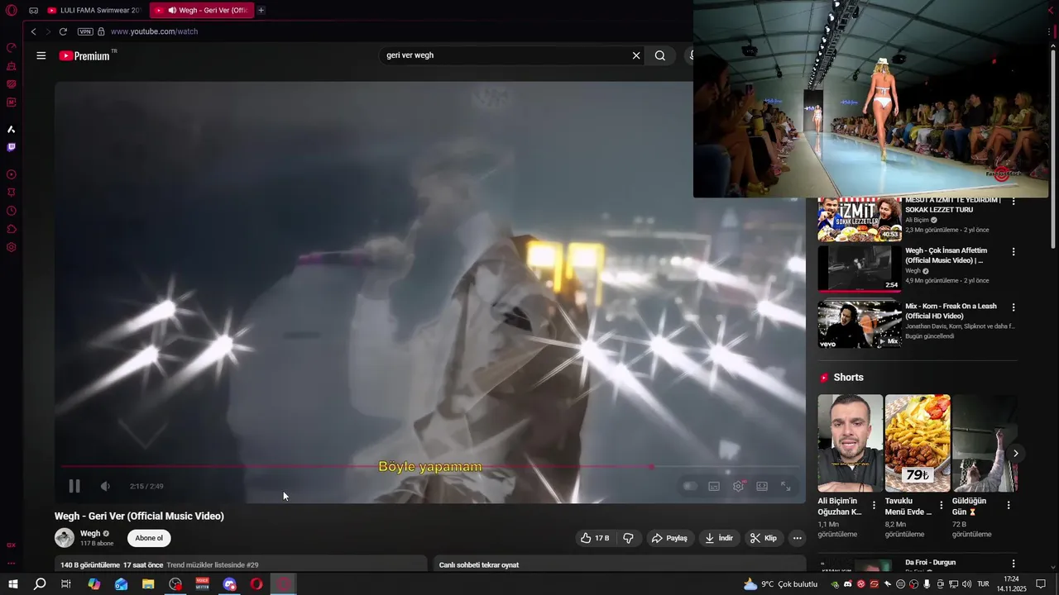Click the address bar URL youtube.com/watch
The width and height of the screenshot is (1059, 595).
(154, 31)
